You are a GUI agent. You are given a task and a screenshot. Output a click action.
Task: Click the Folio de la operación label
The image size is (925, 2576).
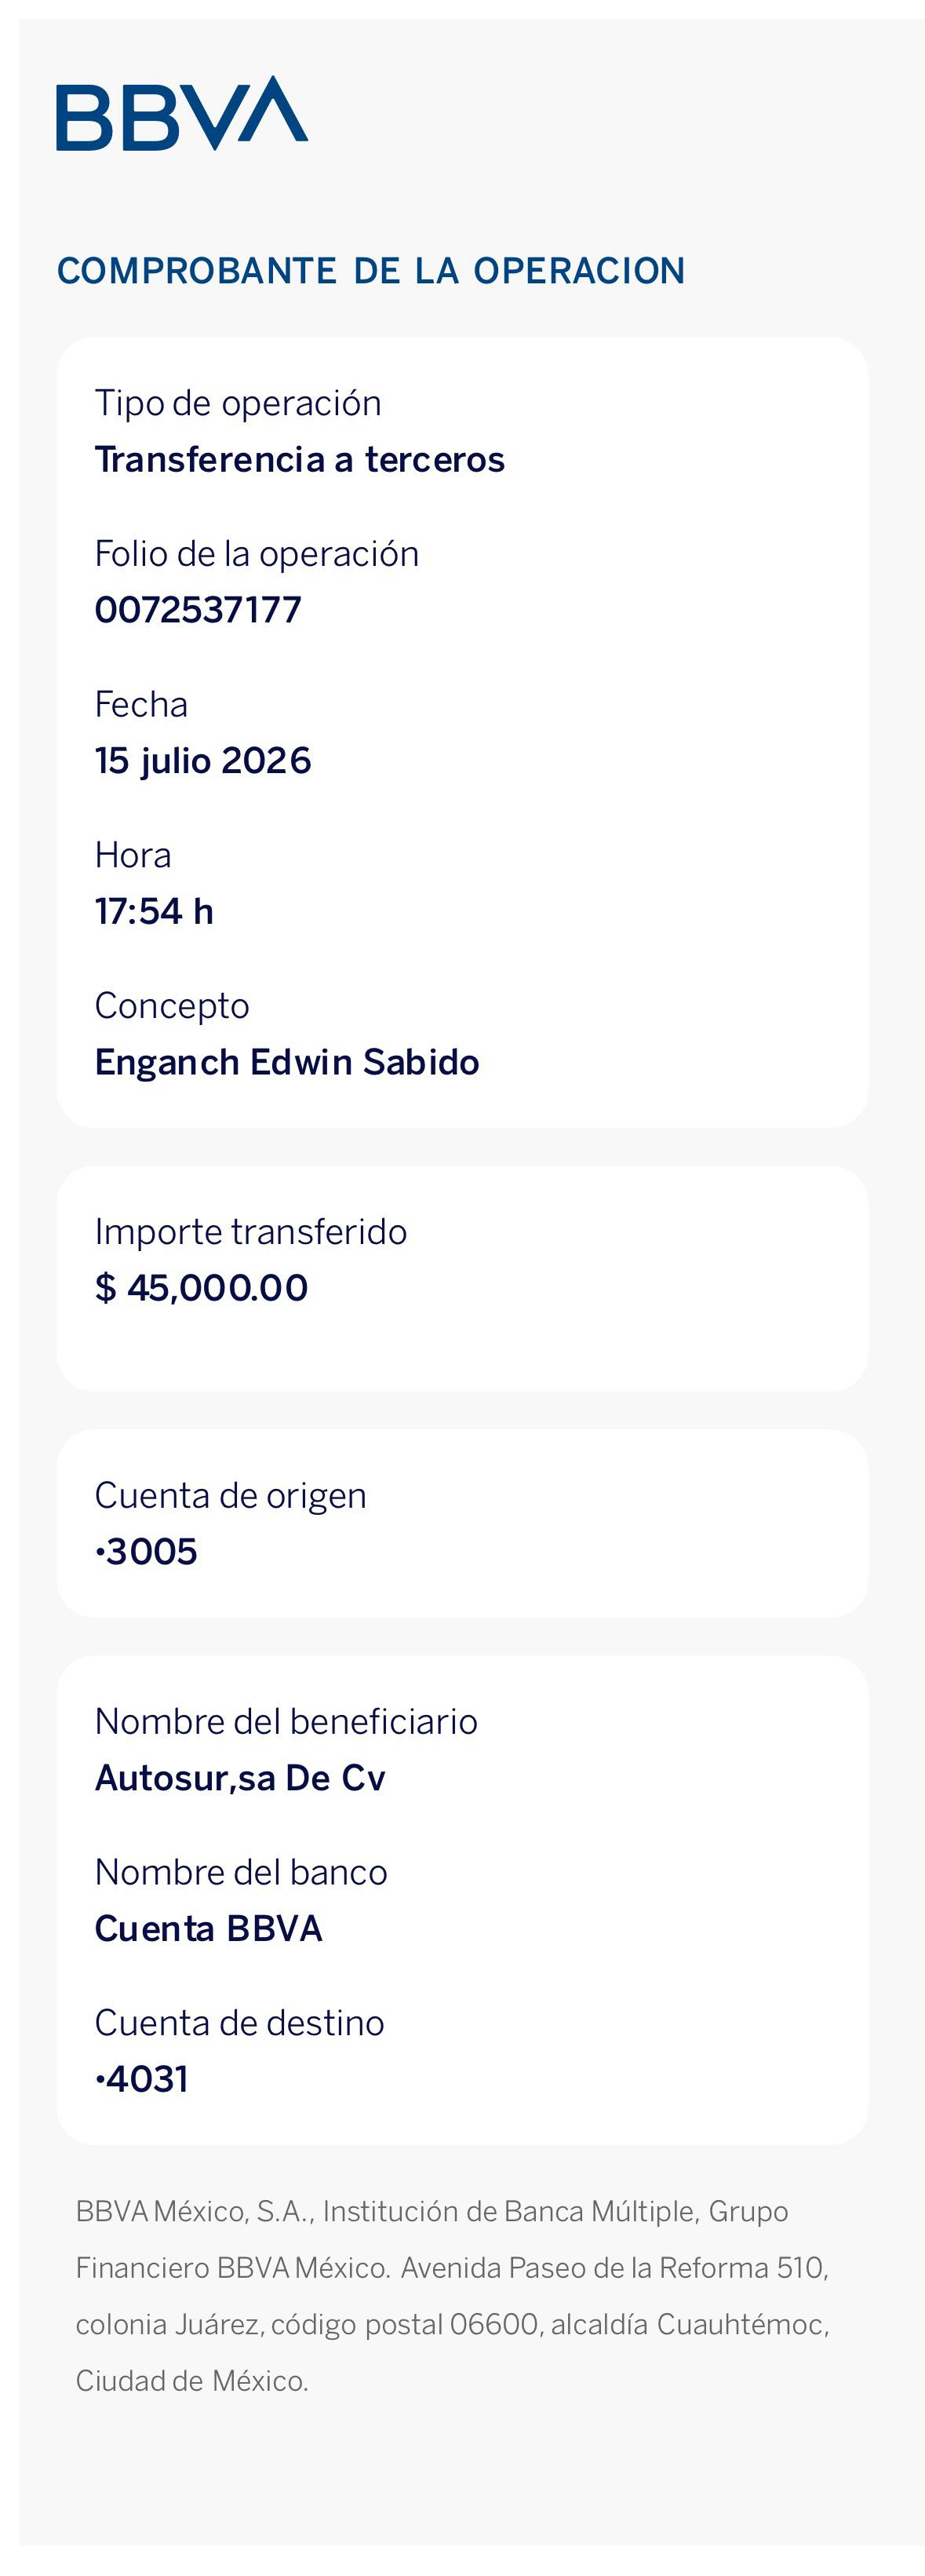coord(257,554)
